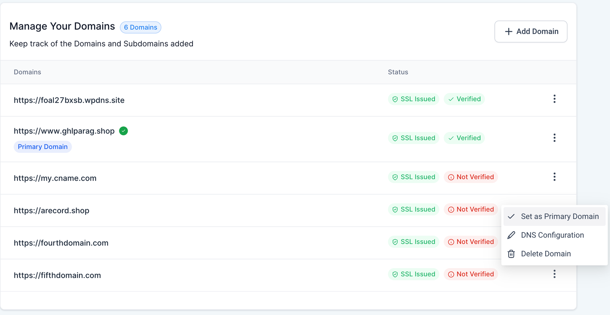Click the plus icon in Add Domain
This screenshot has width=610, height=315.
tap(509, 32)
